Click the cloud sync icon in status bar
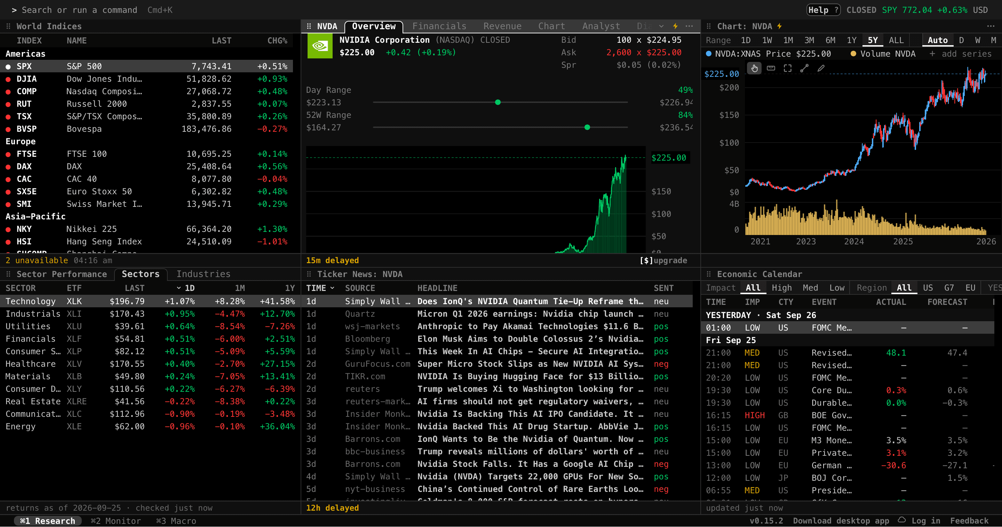This screenshot has height=527, width=1002. click(x=902, y=520)
